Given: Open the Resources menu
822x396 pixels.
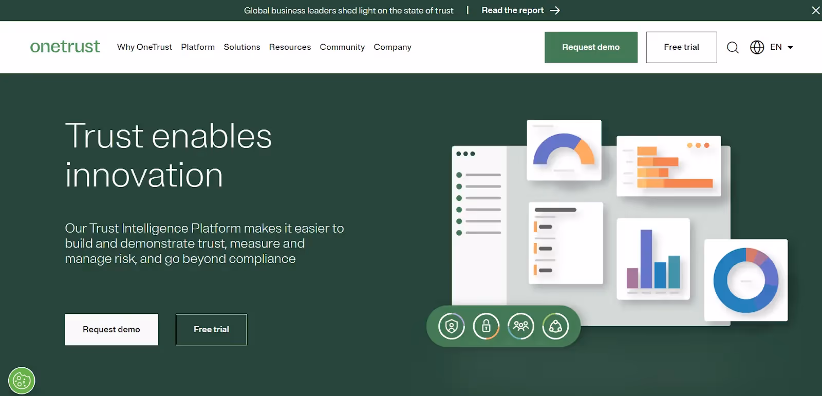Looking at the screenshot, I should [290, 47].
